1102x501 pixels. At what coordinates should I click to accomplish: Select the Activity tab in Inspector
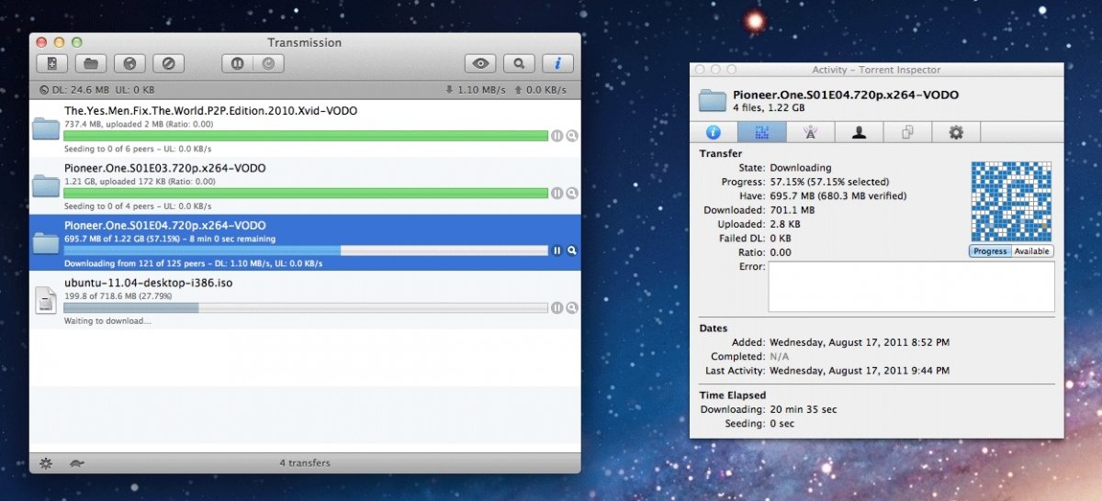(762, 132)
